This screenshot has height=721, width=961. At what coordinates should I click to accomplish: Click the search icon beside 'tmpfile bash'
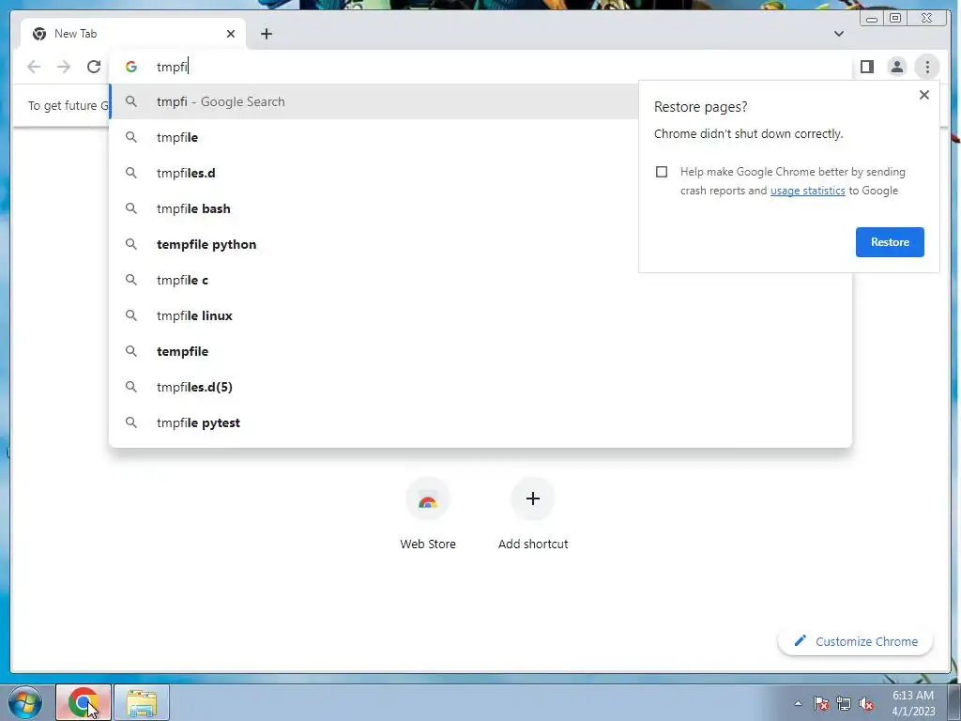point(131,208)
